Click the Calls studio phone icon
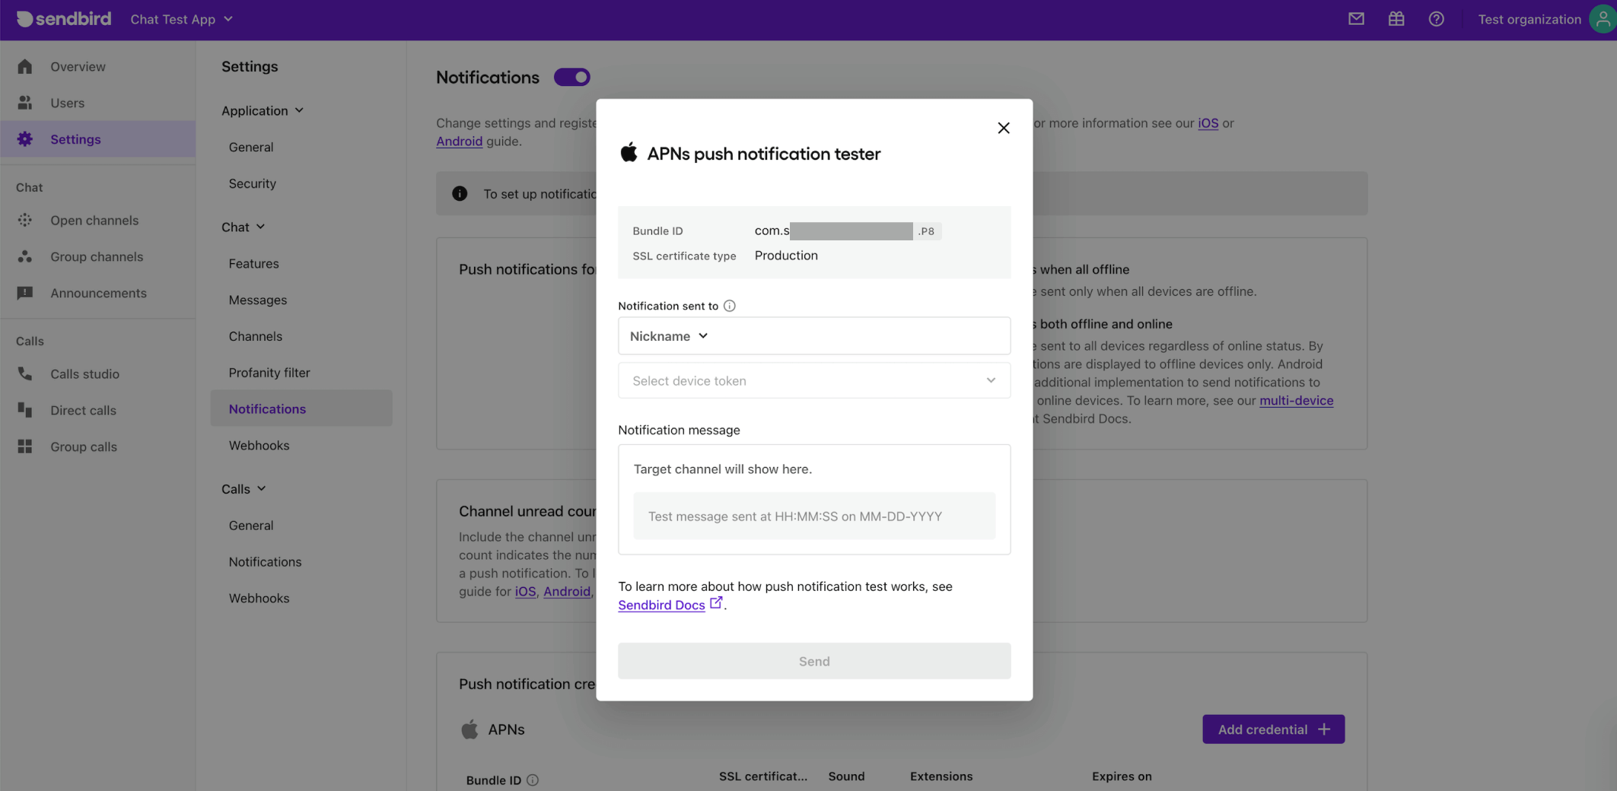The image size is (1617, 791). (x=25, y=373)
